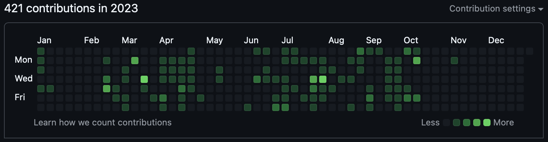Select the bright Monday cell in March

(x=135, y=60)
